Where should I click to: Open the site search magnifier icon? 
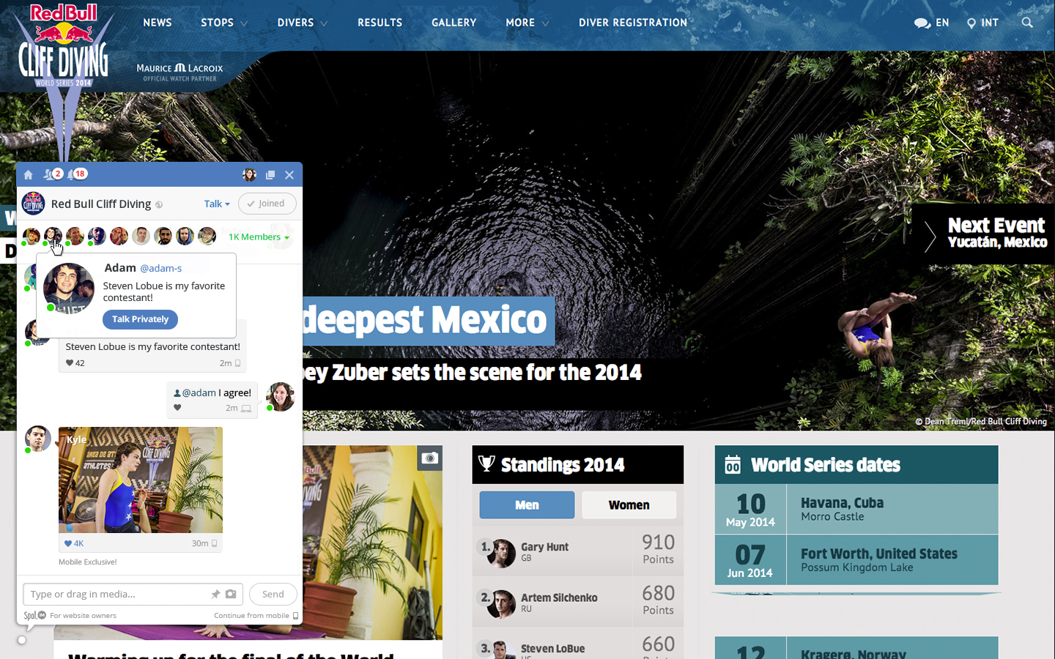pyautogui.click(x=1027, y=23)
